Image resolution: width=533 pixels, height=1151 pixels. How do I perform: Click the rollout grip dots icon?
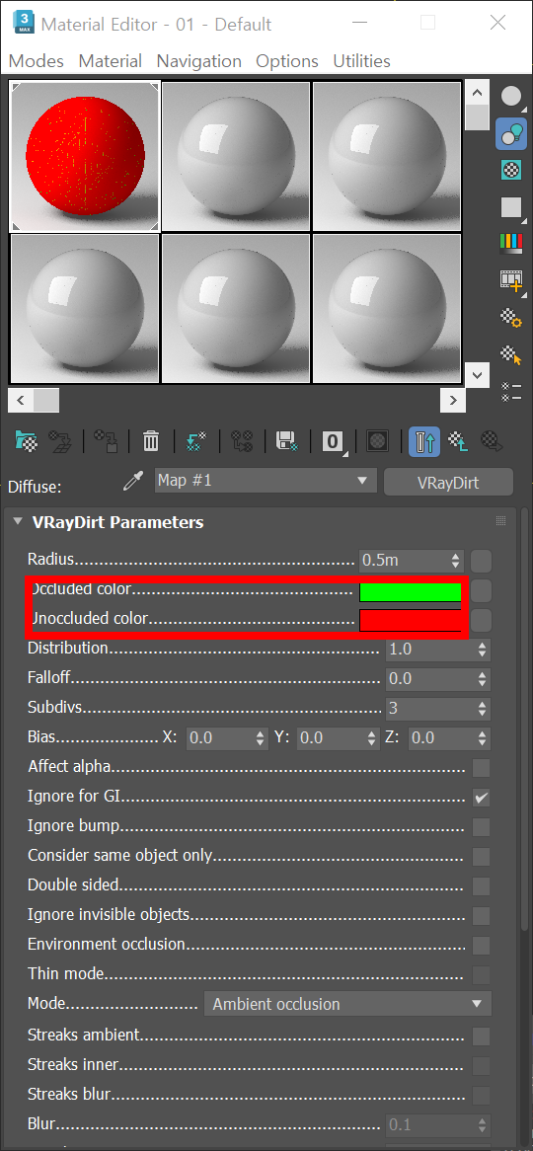(x=501, y=521)
